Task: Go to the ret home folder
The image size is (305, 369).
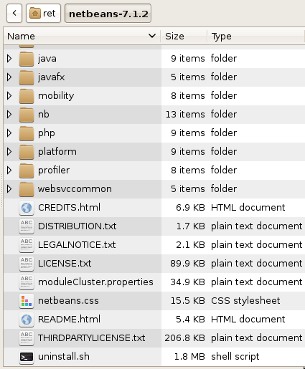Action: (43, 14)
